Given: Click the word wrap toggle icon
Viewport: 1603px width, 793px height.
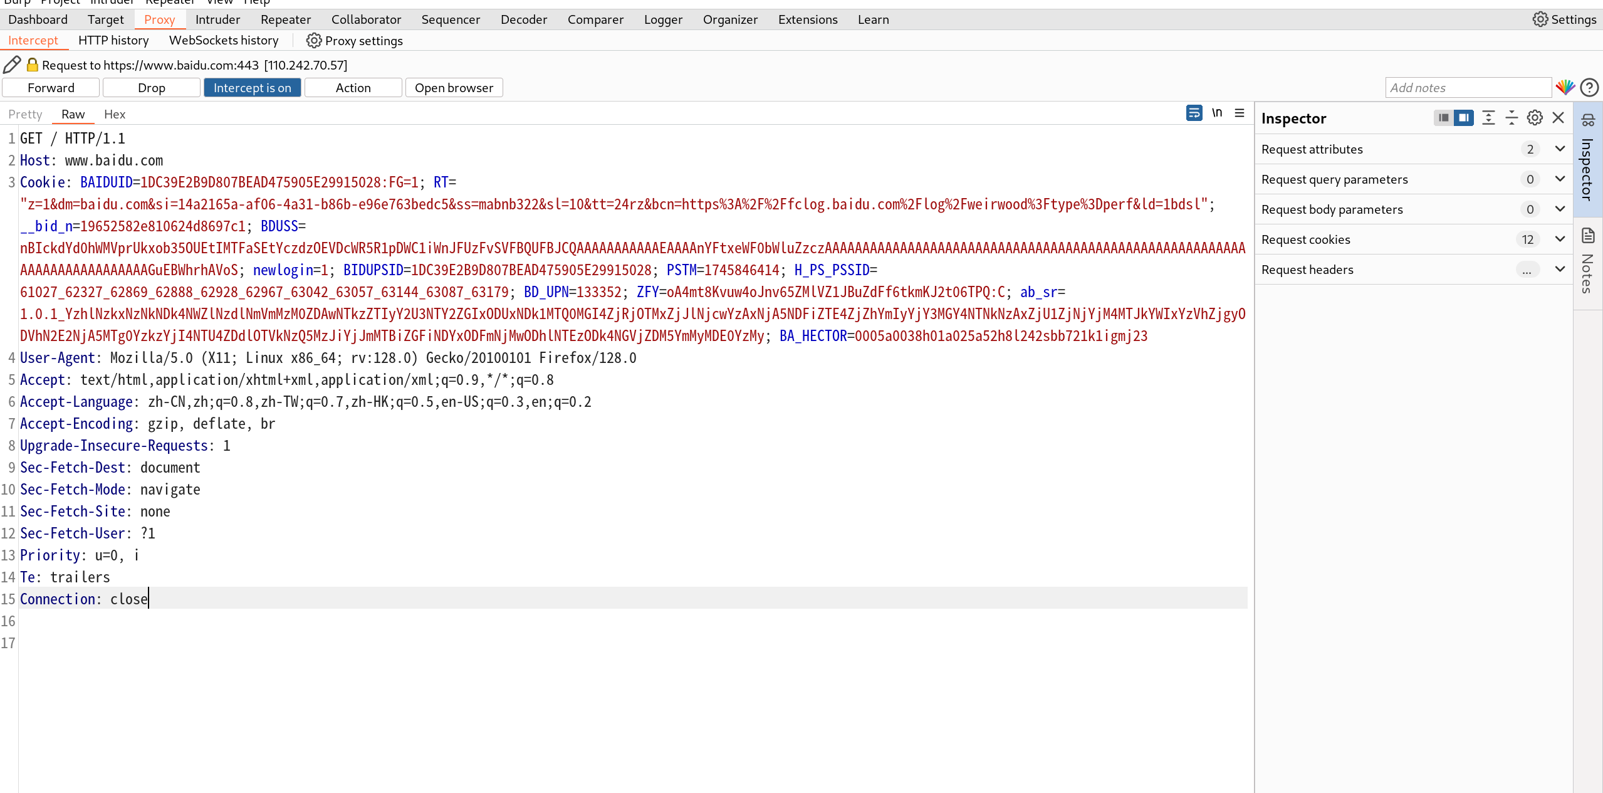Looking at the screenshot, I should (x=1194, y=113).
